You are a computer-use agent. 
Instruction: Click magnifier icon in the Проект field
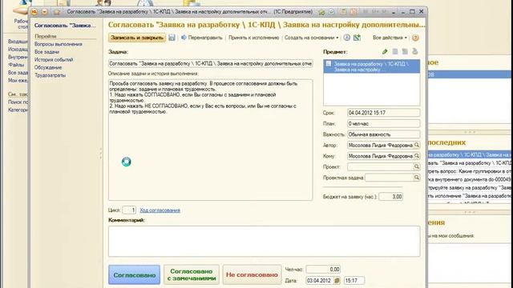coord(417,166)
